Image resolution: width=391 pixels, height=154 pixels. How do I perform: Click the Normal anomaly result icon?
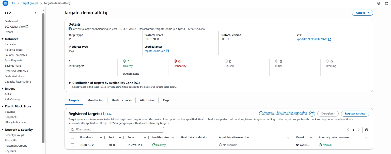click(320, 145)
